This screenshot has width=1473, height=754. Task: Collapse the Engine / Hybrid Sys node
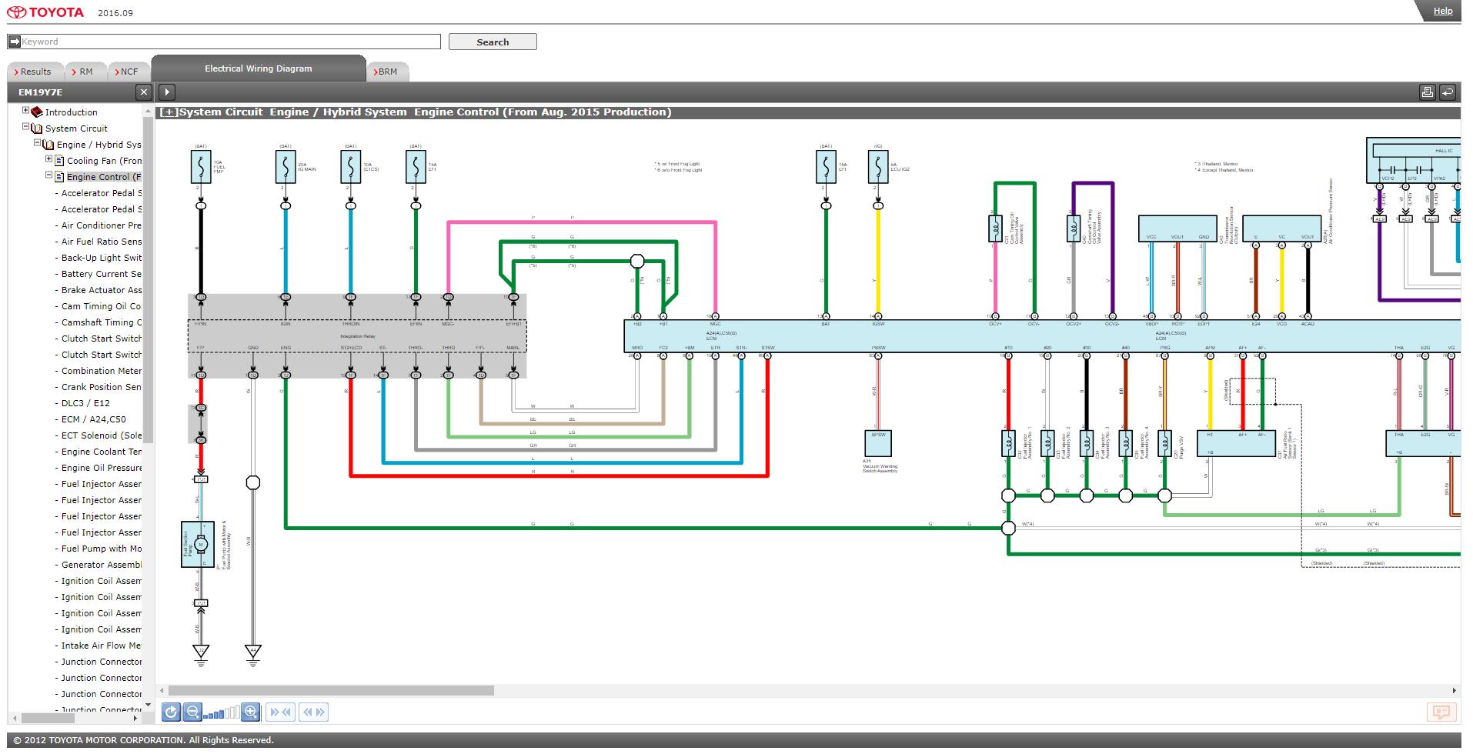tap(37, 143)
